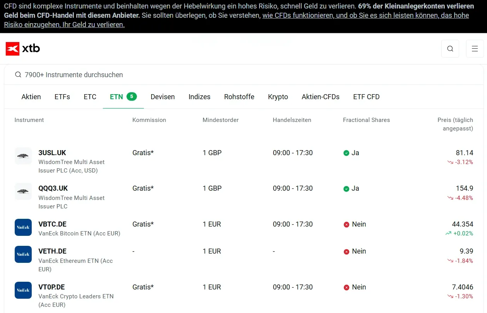Open the hamburger menu button
487x313 pixels.
click(475, 49)
